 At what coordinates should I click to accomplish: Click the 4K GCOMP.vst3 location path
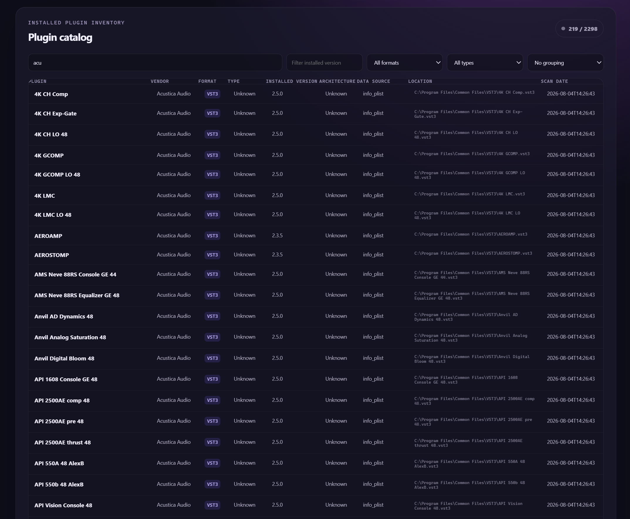pyautogui.click(x=472, y=154)
